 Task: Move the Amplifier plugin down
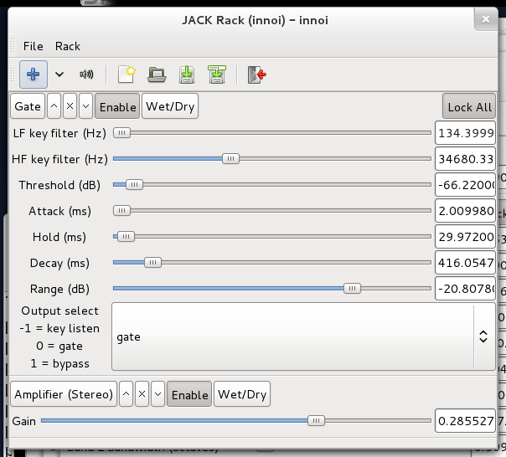[157, 394]
